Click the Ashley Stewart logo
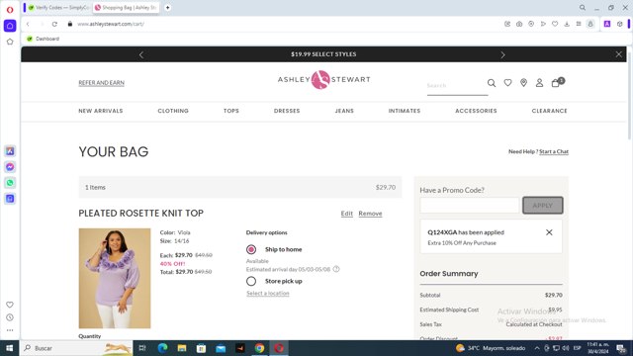633x356 pixels. tap(323, 79)
